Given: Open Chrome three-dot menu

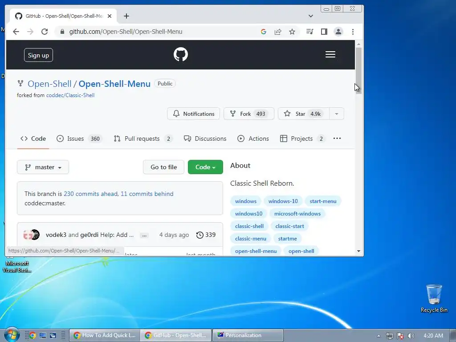Looking at the screenshot, I should [x=353, y=32].
